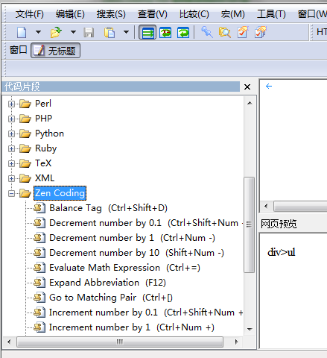Open the 文件(F) menu
Screen dimensions: 327x358
[x=30, y=14]
